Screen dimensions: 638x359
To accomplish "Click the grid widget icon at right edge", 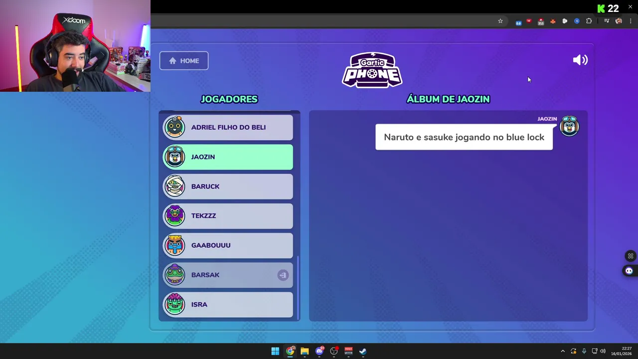I will point(631,256).
